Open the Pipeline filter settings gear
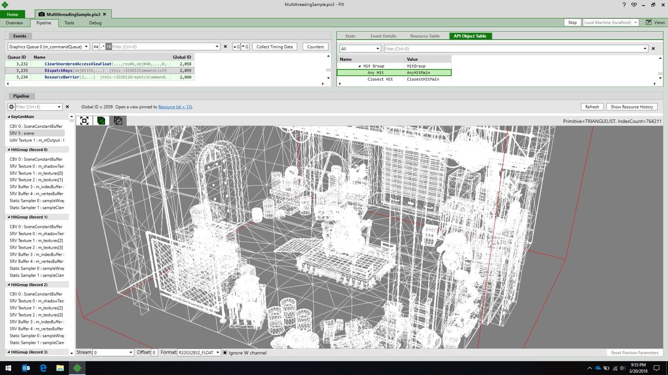This screenshot has height=375, width=668. click(x=11, y=107)
